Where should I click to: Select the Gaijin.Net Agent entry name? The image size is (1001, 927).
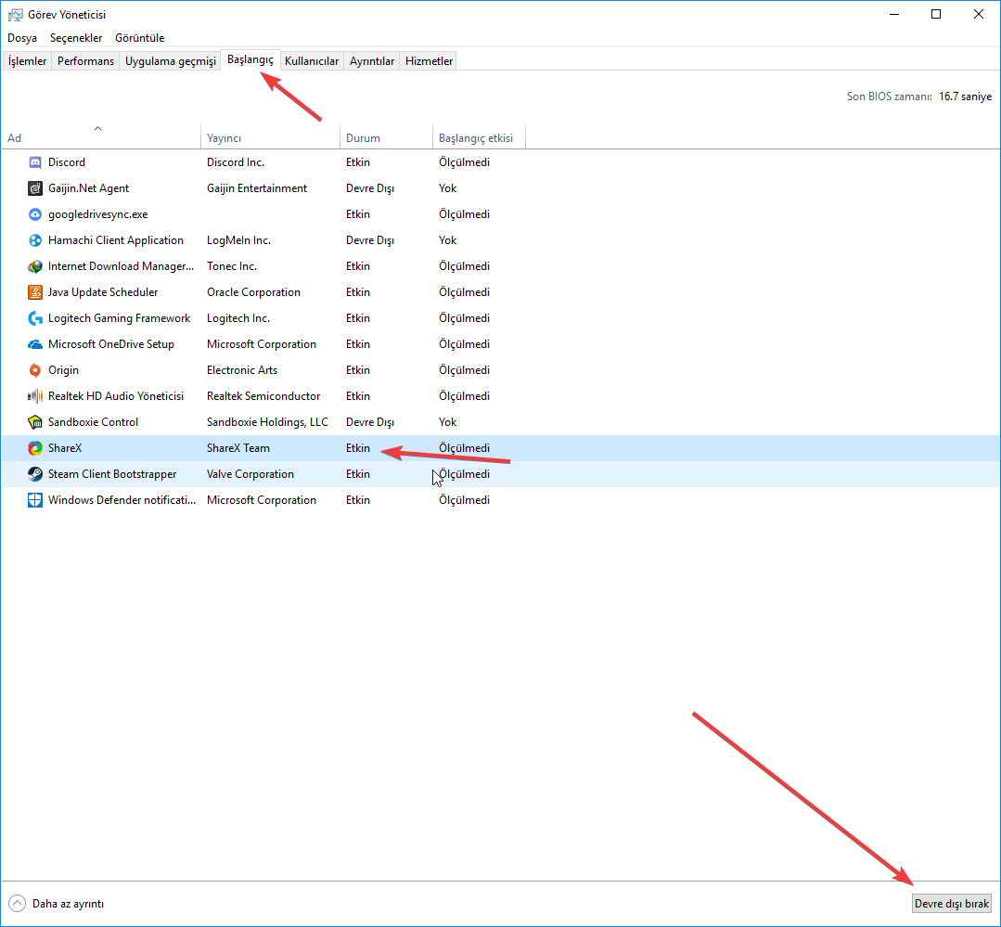coord(88,188)
